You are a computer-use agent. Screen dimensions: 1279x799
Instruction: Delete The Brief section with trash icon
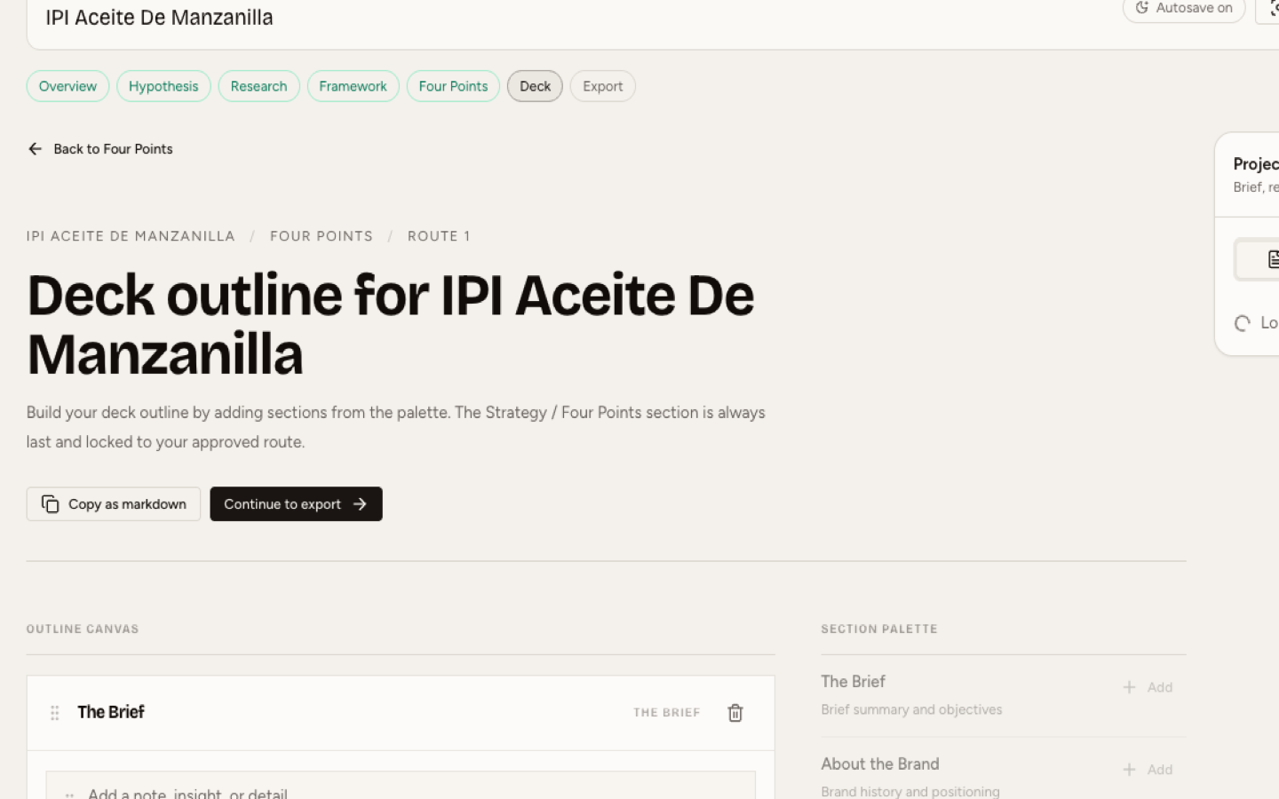point(735,713)
